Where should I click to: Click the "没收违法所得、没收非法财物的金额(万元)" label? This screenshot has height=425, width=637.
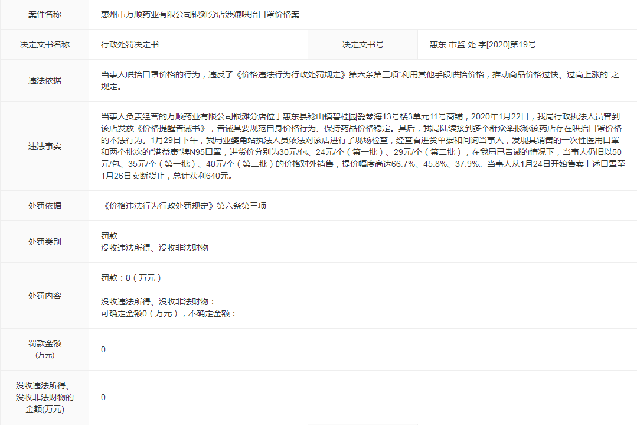click(x=45, y=397)
